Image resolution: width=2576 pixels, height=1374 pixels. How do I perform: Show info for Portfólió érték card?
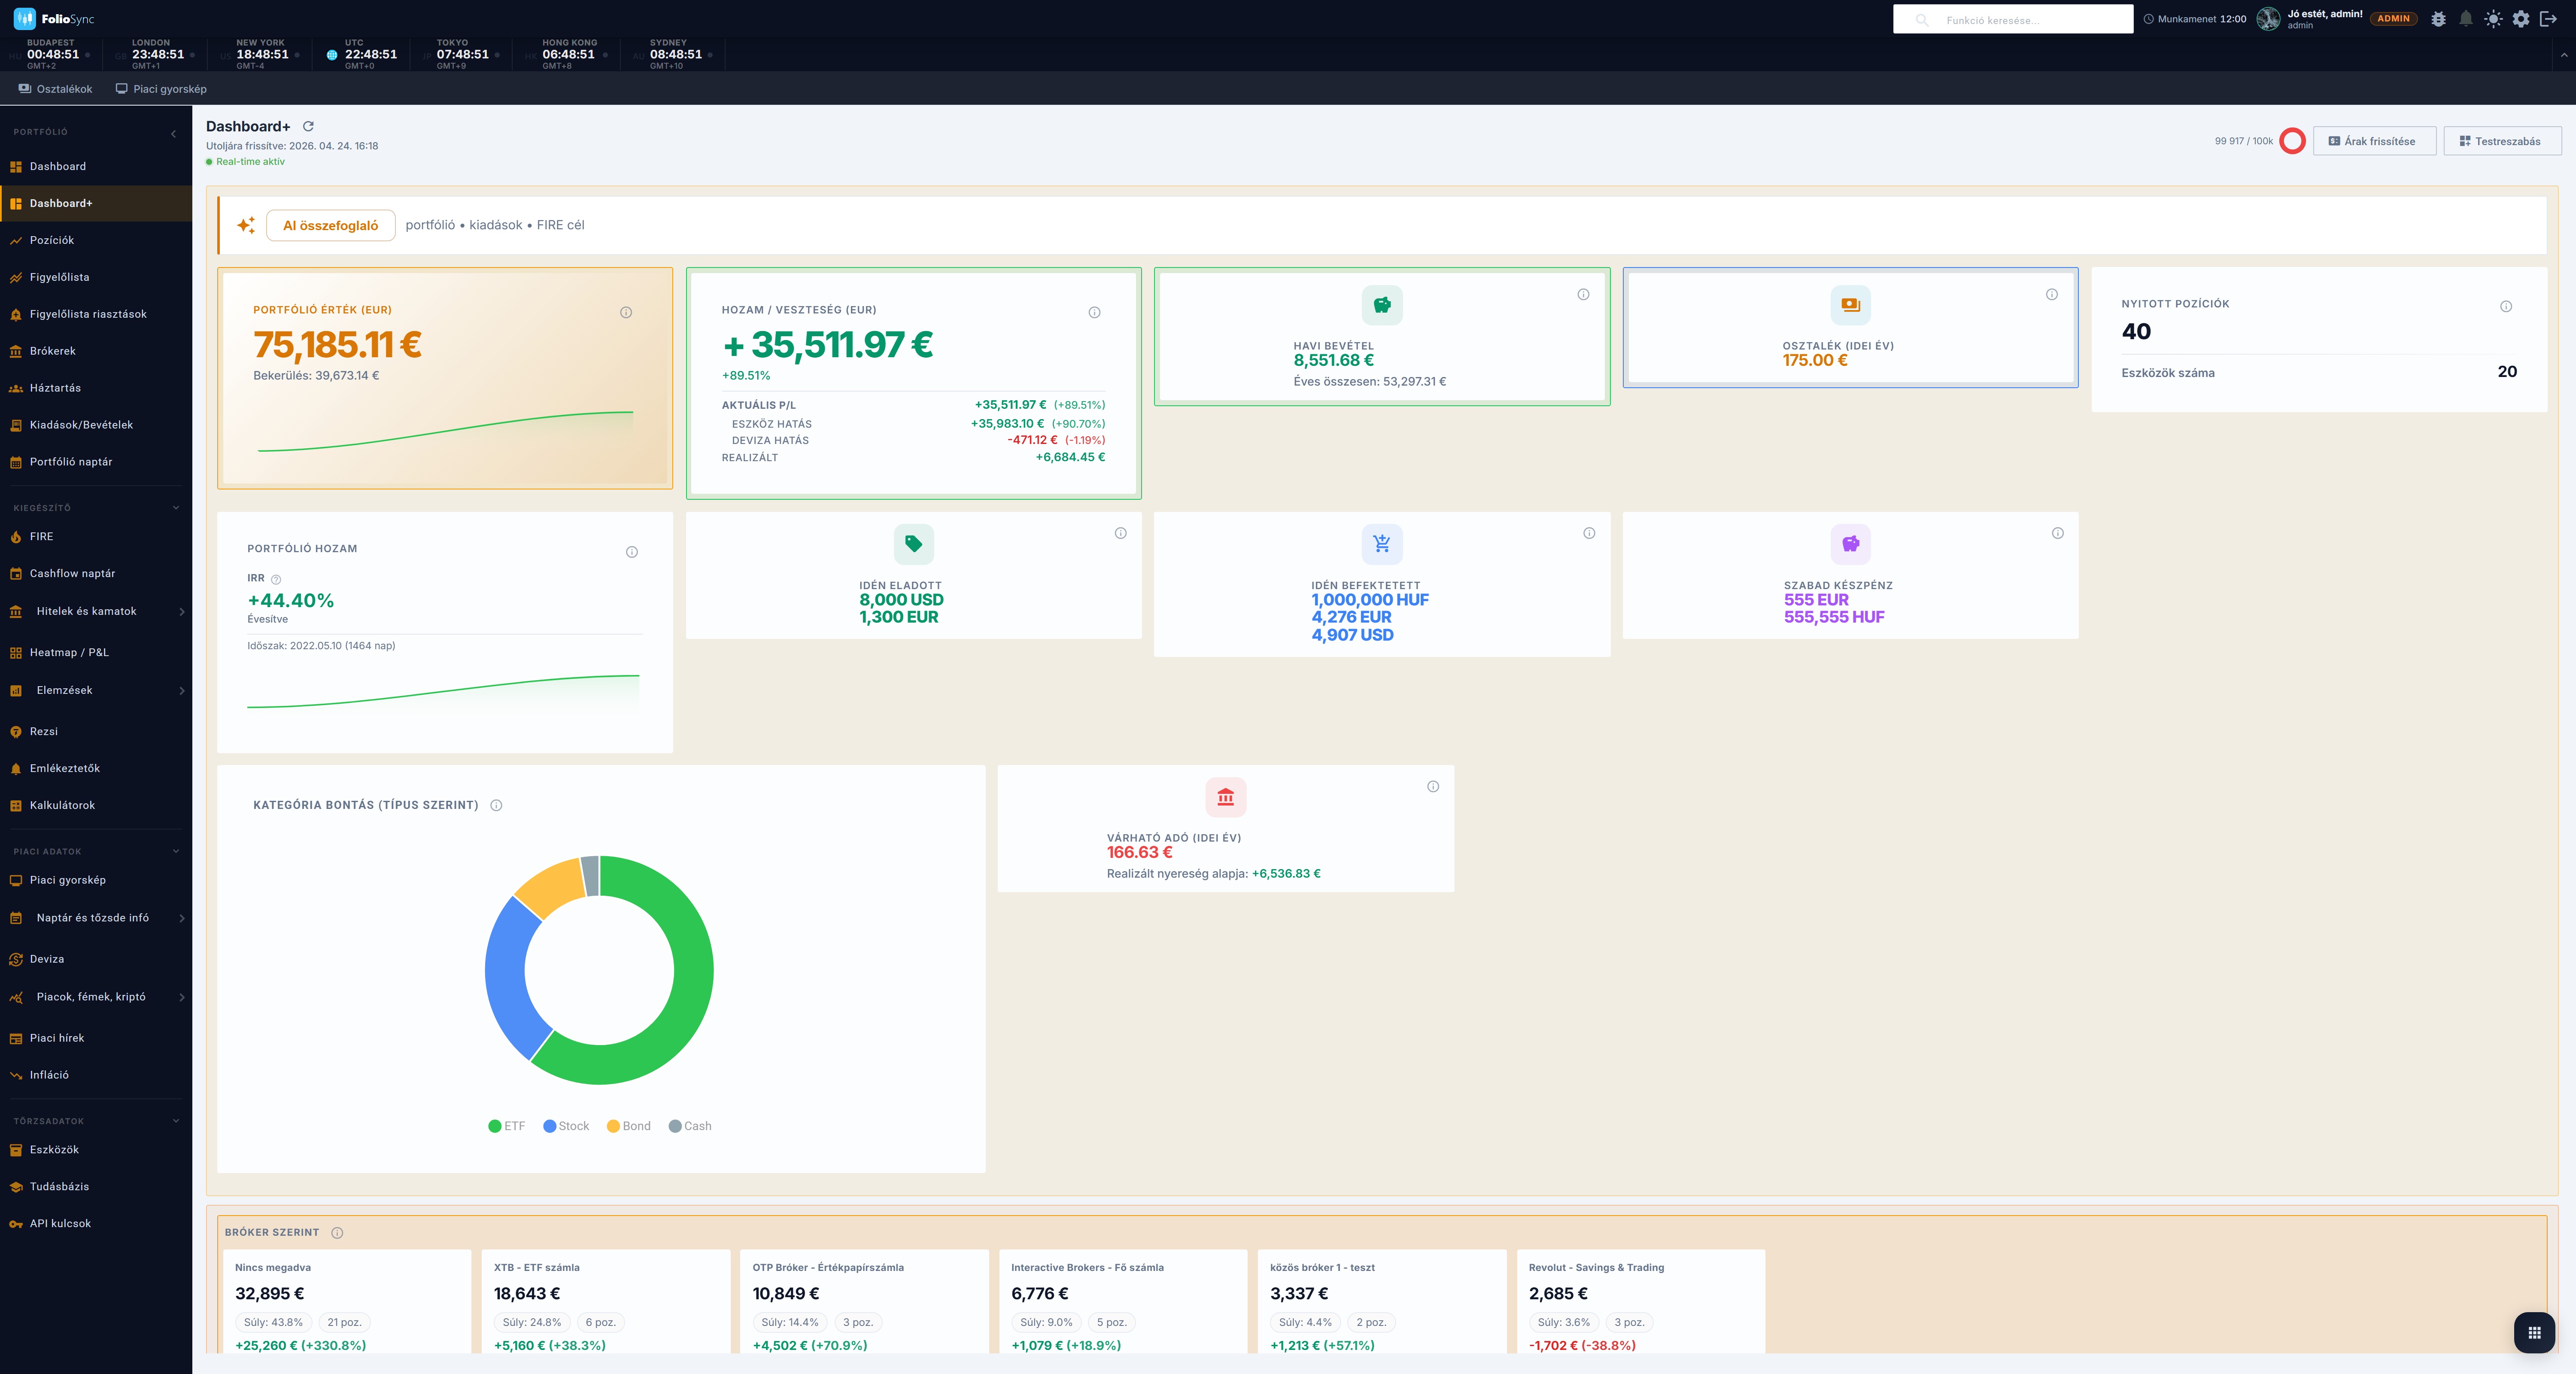626,312
